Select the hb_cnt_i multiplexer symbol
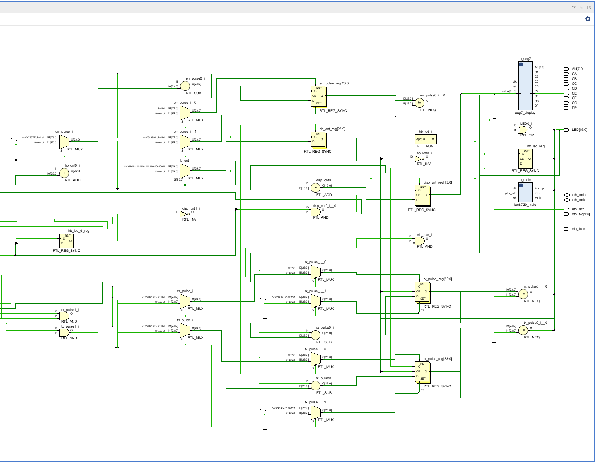This screenshot has height=464, width=595. coord(185,171)
